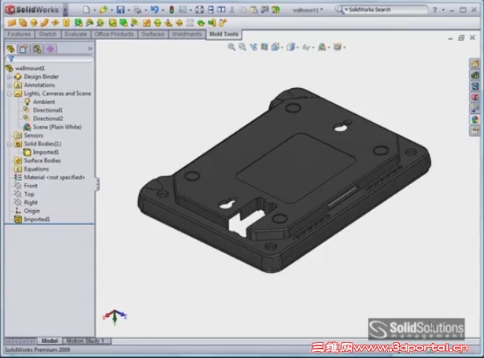Screen dimensions: 484x358
Task: Click the New document icon
Action: [87, 10]
